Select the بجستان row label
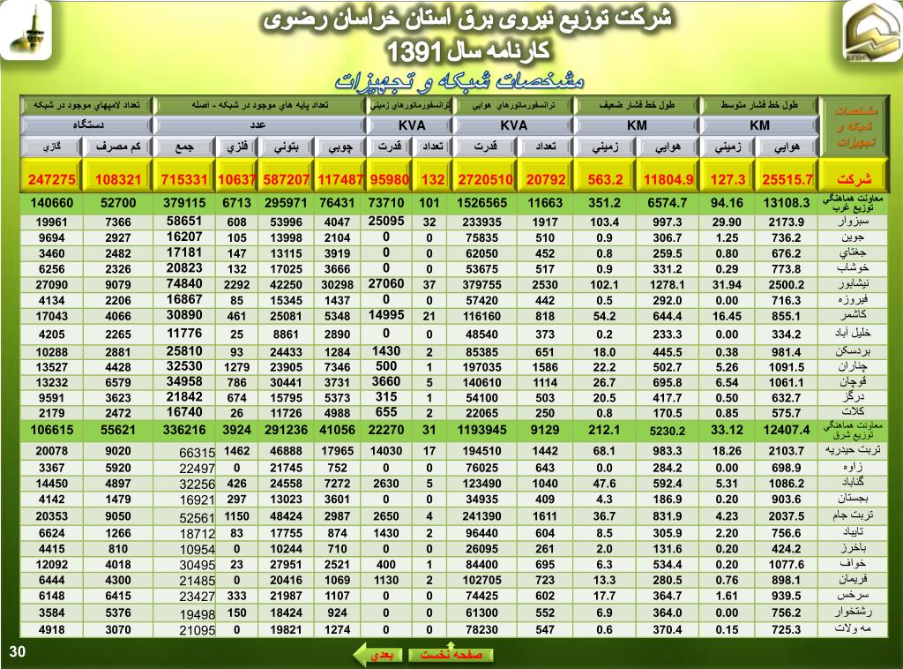 coord(853,499)
